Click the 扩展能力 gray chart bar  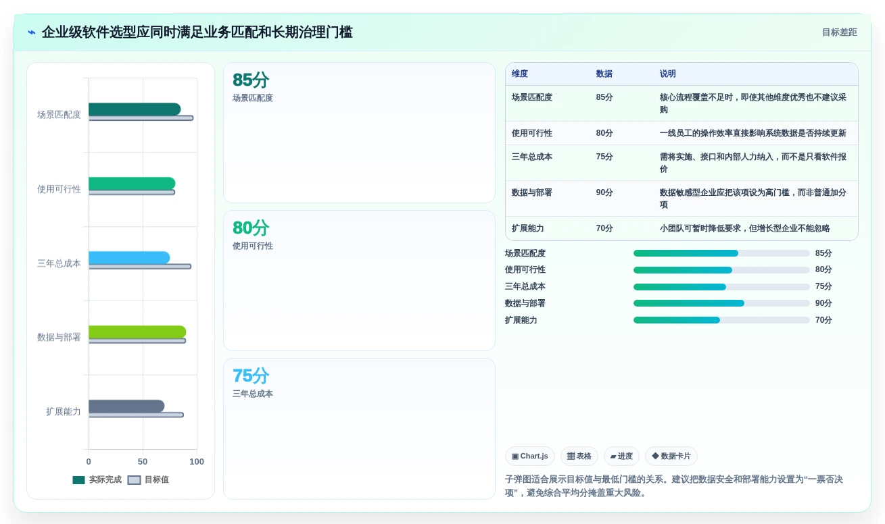[x=126, y=407]
